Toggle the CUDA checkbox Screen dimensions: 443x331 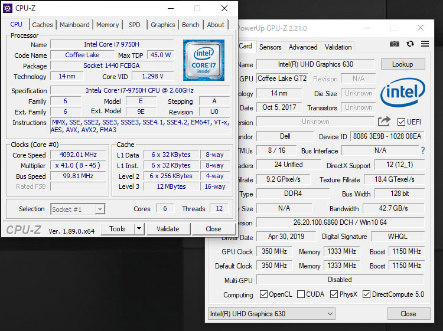click(301, 294)
